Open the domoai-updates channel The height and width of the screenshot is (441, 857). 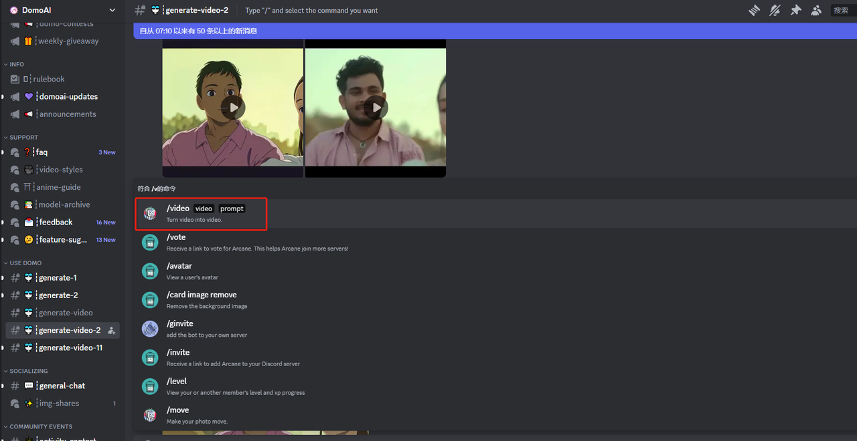pyautogui.click(x=62, y=96)
